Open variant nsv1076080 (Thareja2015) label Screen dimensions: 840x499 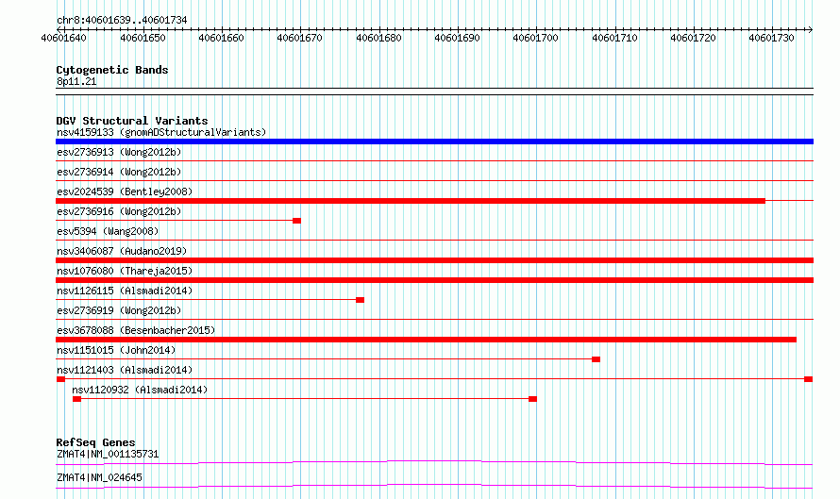point(125,271)
